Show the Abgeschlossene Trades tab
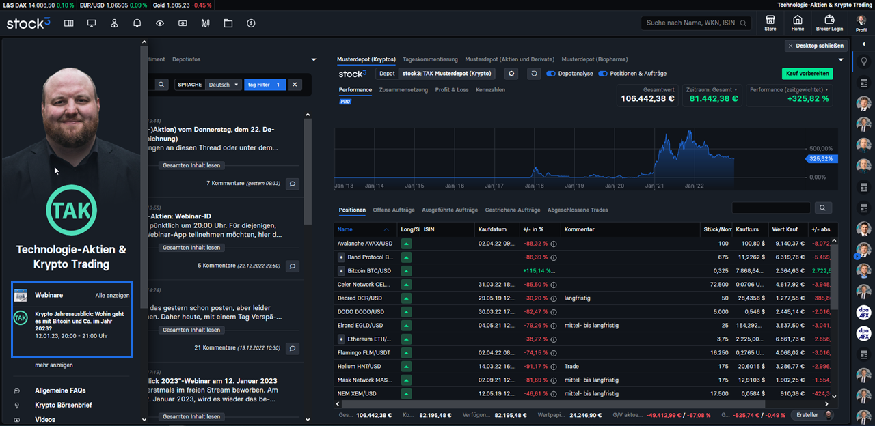The width and height of the screenshot is (875, 426). [578, 210]
